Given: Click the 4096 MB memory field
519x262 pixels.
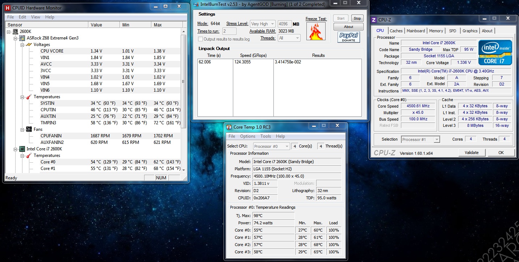Looking at the screenshot, I should click(285, 24).
